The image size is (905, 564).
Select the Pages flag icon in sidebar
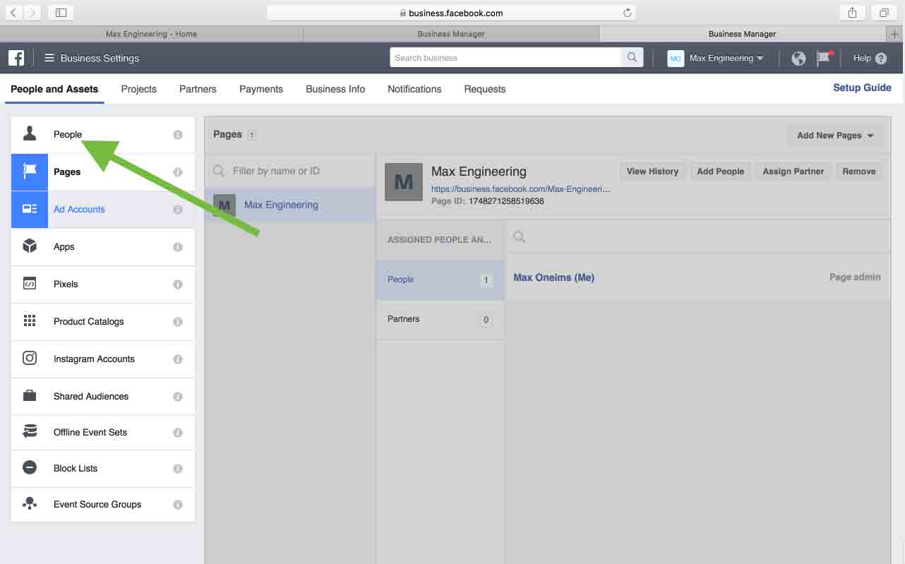point(30,172)
